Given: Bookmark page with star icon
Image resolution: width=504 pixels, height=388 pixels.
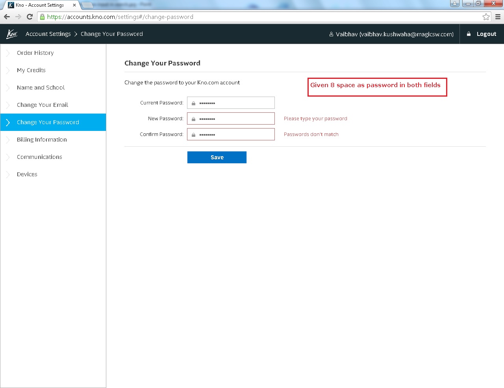Looking at the screenshot, I should click(486, 17).
